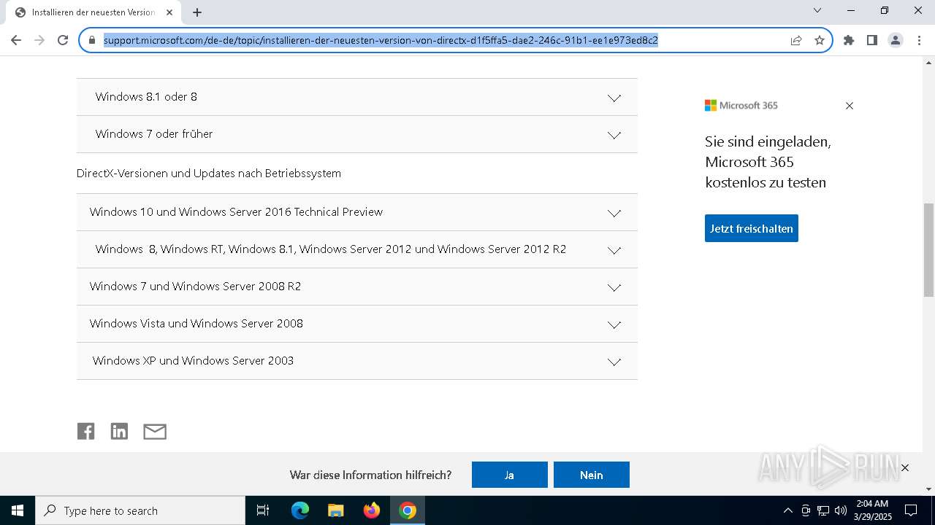The width and height of the screenshot is (935, 525).
Task: Open Task View on the taskbar
Action: click(x=263, y=510)
